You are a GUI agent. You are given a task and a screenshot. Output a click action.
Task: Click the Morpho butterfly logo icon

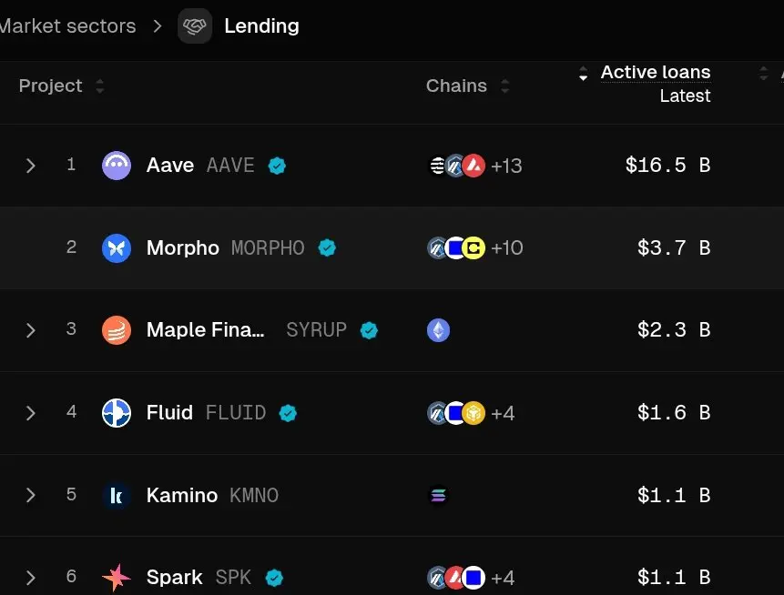(x=117, y=247)
